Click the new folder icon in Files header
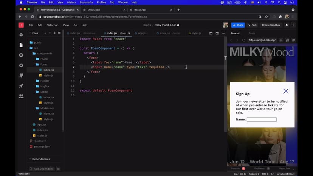This screenshot has width=313, height=176. [59, 33]
